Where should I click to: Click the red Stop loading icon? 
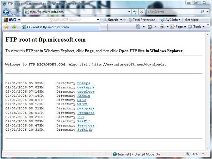141,12
